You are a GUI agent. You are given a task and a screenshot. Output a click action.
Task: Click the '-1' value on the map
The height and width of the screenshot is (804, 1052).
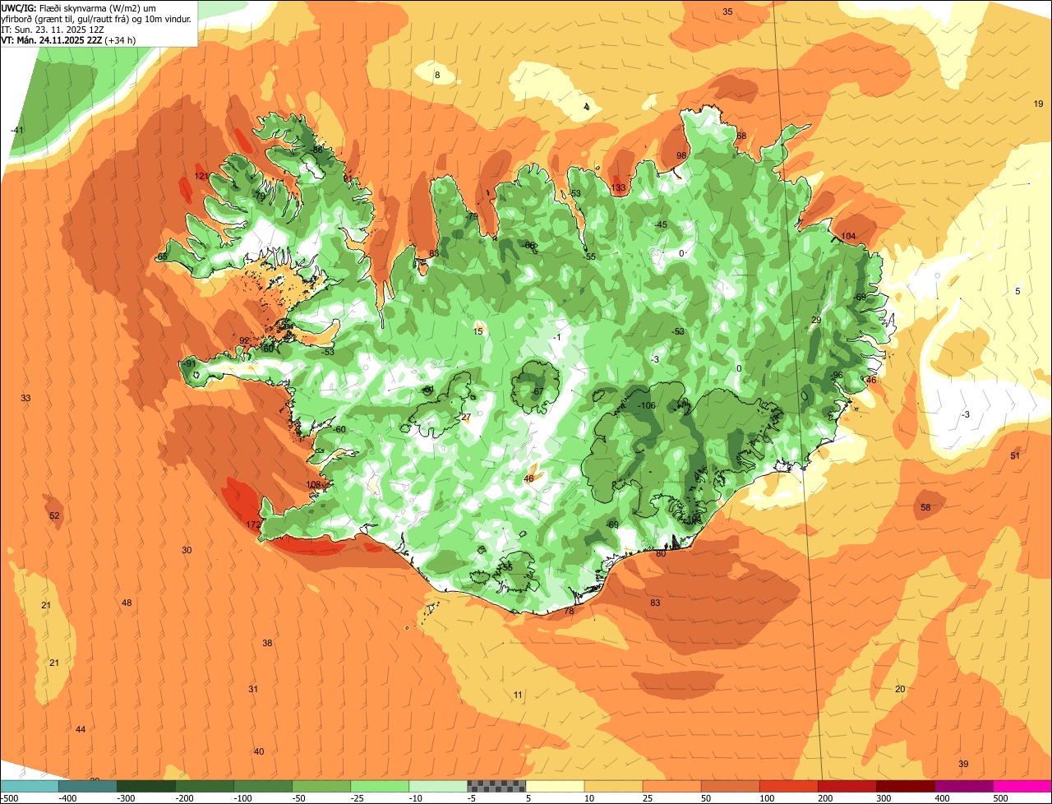[557, 338]
